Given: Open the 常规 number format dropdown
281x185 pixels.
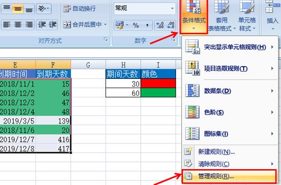Looking at the screenshot, I should tap(145, 8).
